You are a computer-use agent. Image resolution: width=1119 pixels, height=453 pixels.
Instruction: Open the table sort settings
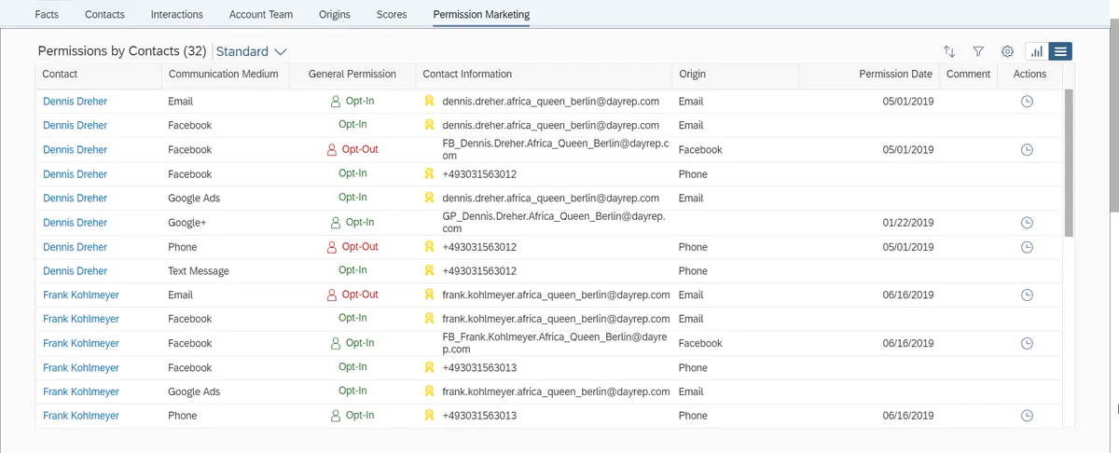949,52
